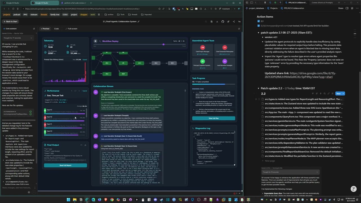Open a new browser tab
Screen dimensions: 361x203
(91, 3)
